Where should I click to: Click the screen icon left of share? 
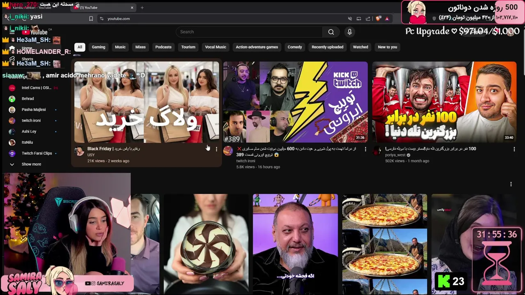tap(359, 18)
